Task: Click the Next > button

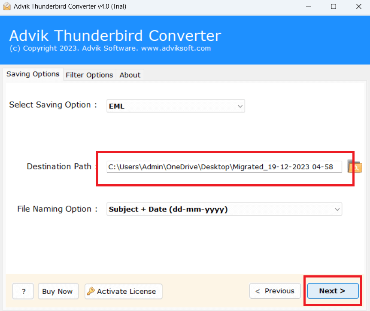Action: [333, 291]
